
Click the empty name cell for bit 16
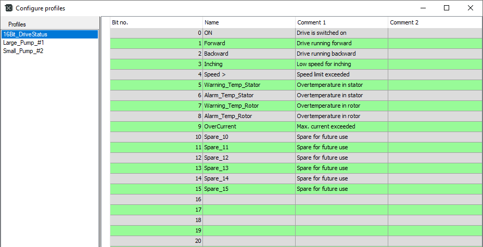pyautogui.click(x=249, y=199)
